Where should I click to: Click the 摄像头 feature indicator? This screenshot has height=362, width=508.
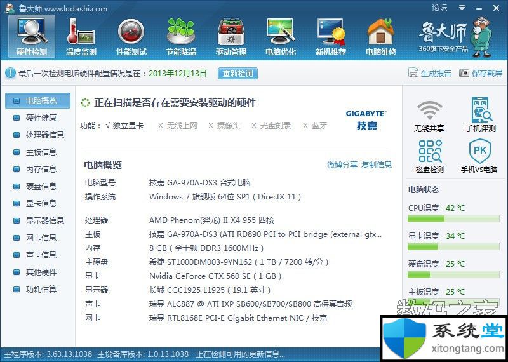coord(224,126)
